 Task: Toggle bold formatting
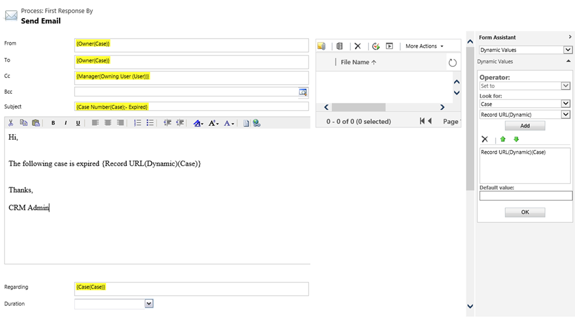(53, 123)
